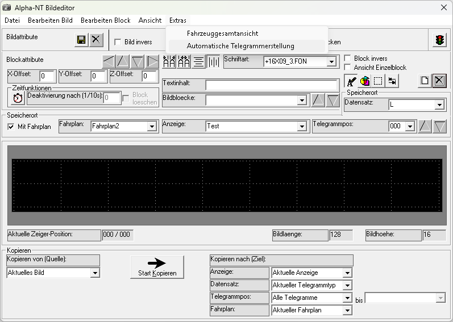Click the black display matrix canvas
Viewport: 453px width, 322px height.
click(227, 186)
